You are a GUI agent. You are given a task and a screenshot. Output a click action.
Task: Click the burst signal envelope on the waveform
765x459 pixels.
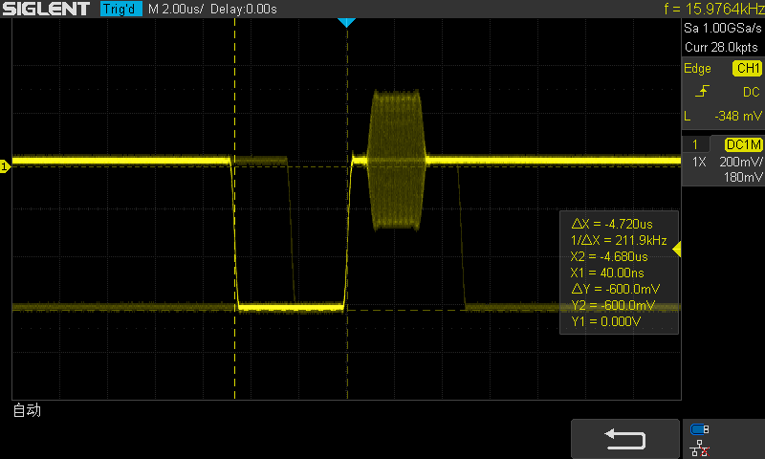point(396,160)
